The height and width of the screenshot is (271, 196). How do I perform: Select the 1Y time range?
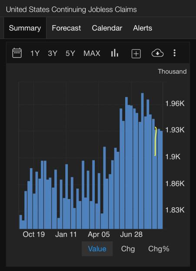35,53
